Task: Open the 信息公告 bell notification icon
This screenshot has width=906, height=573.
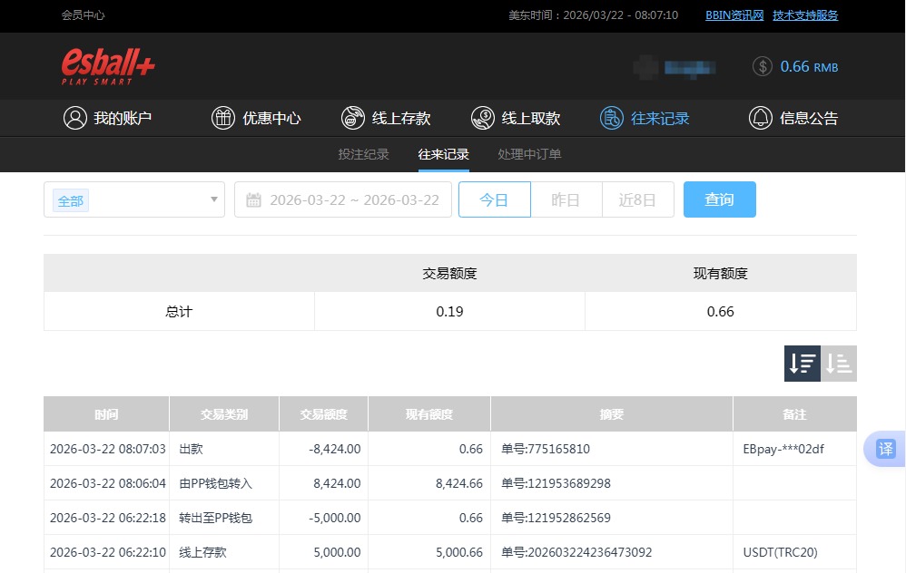Action: point(761,118)
